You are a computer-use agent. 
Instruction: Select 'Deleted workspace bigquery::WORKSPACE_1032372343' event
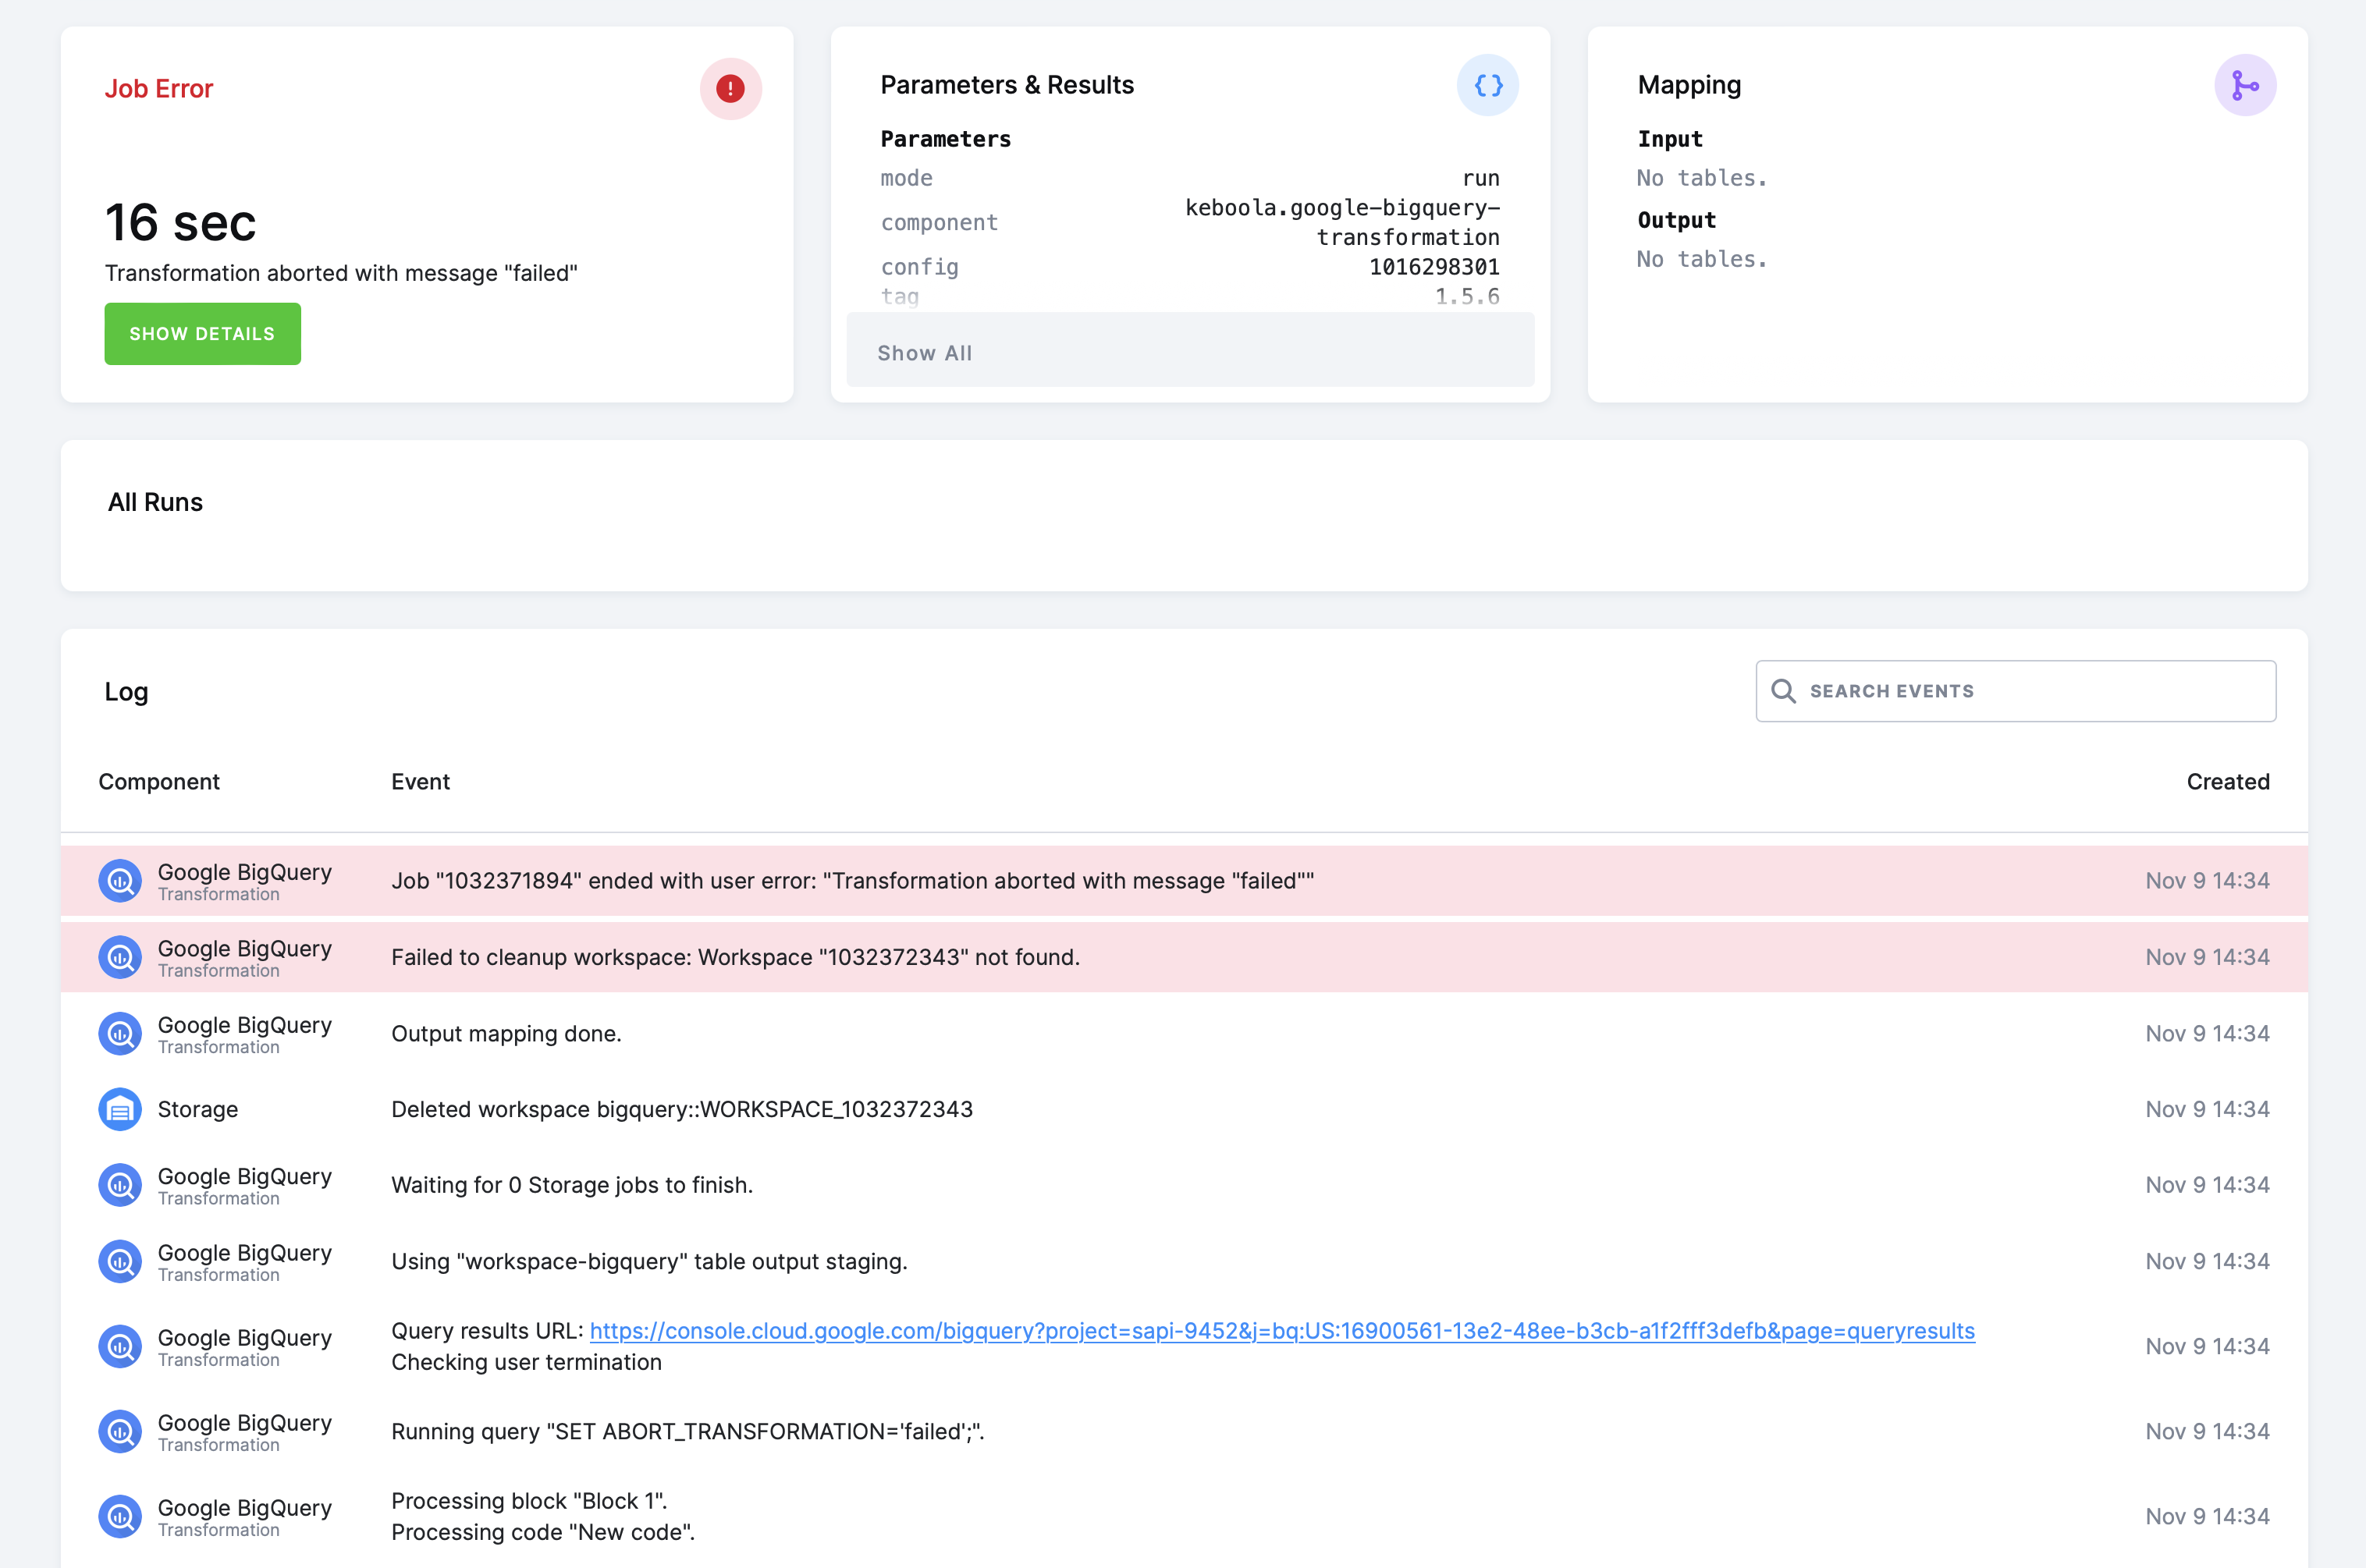tap(682, 1109)
